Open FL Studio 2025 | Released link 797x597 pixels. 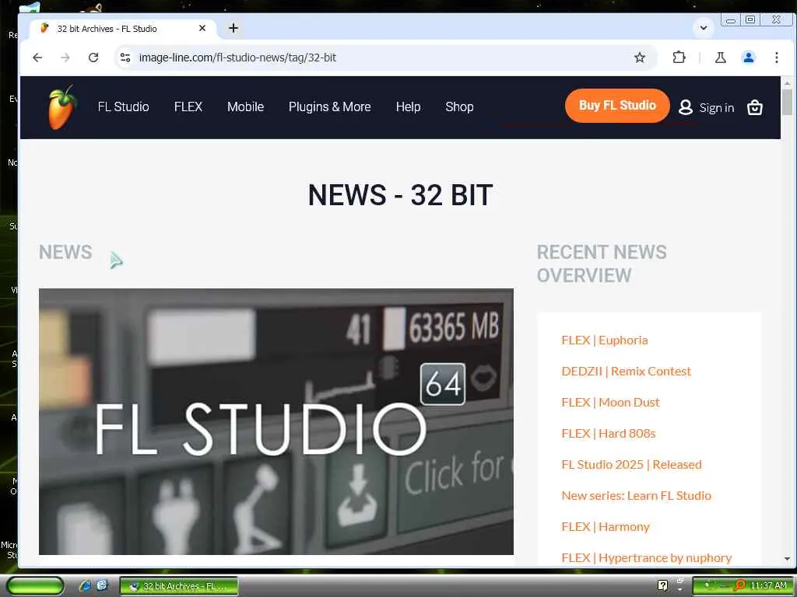(x=631, y=465)
